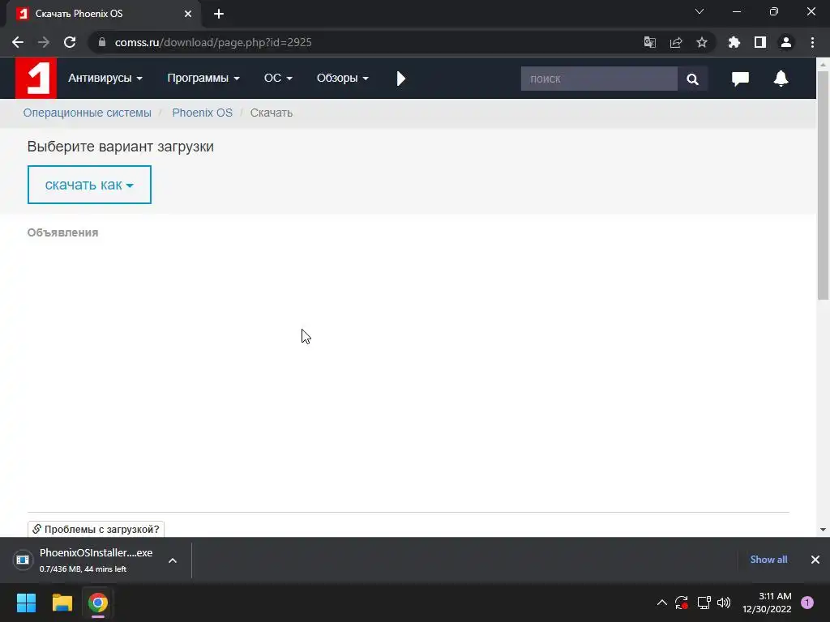
Task: Click the Скачать breadcrumb text
Action: pos(271,113)
